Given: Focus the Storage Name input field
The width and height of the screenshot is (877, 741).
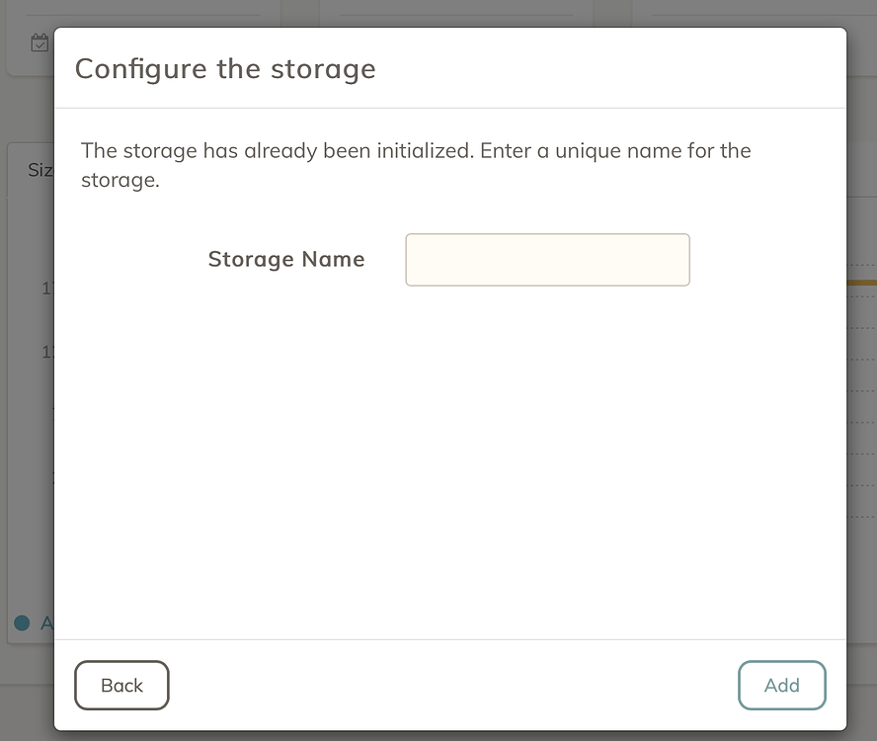Looking at the screenshot, I should [x=547, y=260].
